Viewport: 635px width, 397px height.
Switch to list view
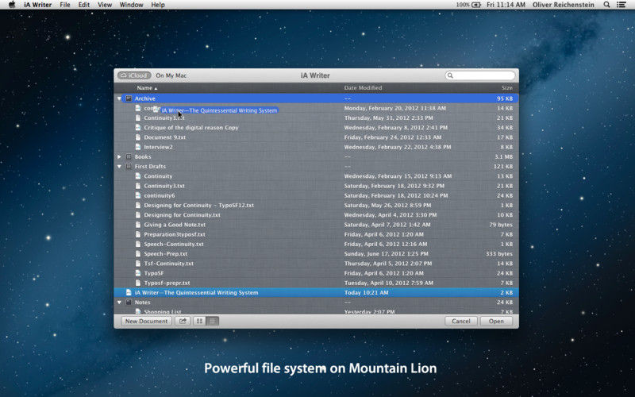[213, 321]
